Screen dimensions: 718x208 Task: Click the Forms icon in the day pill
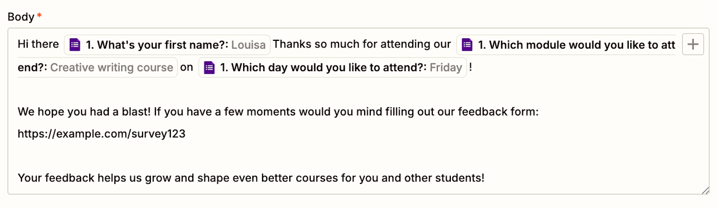point(209,67)
